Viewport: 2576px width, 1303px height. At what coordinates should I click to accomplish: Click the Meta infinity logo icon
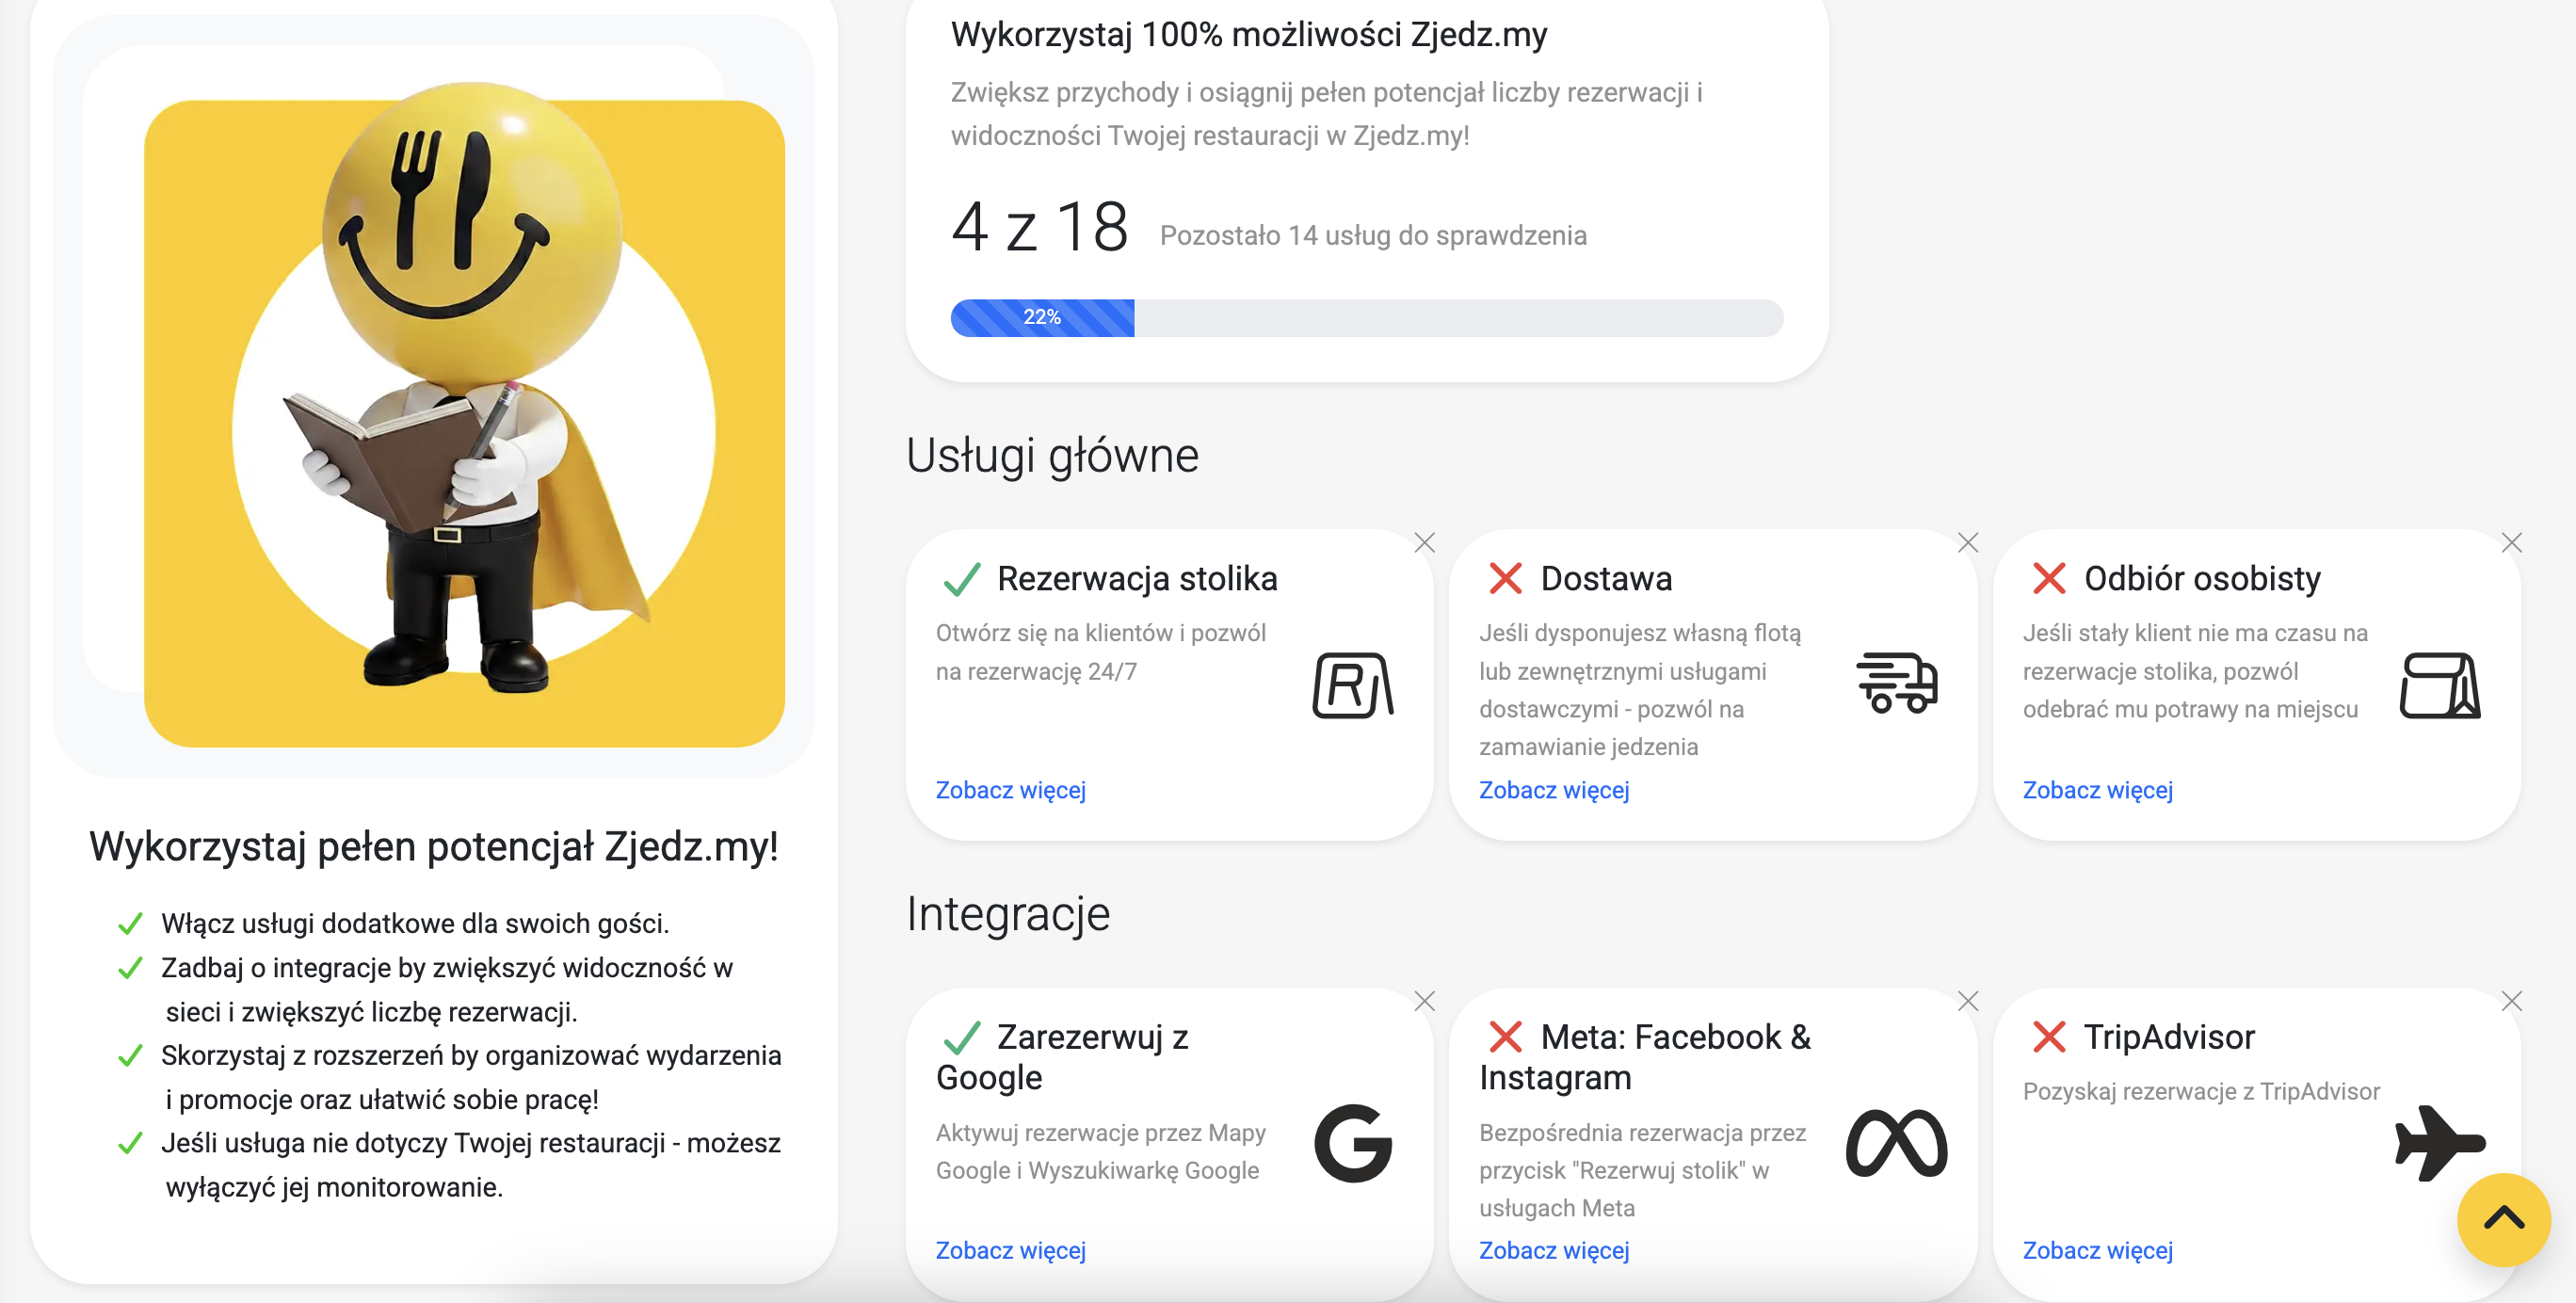pyautogui.click(x=1896, y=1143)
